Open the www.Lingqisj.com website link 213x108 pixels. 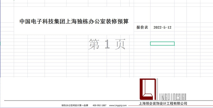pyautogui.click(x=118, y=105)
